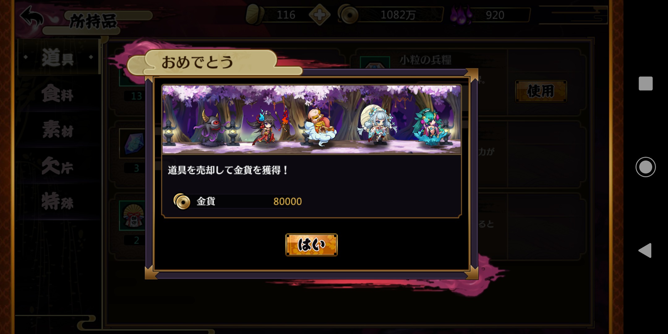Select the 素材 category tab
Viewport: 668px width, 334px height.
[58, 129]
